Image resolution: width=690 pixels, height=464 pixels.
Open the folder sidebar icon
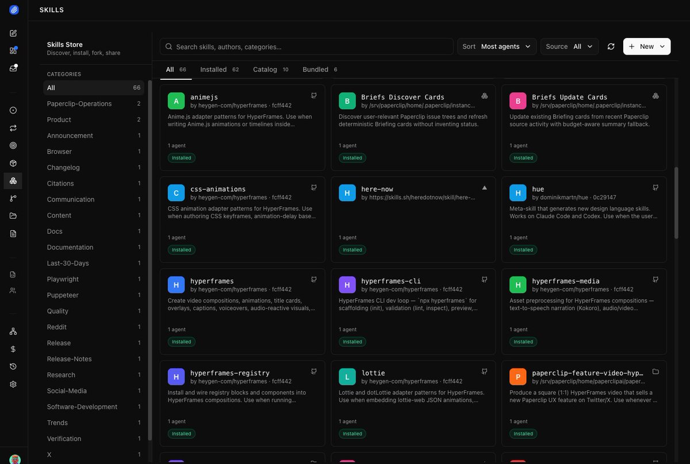point(13,216)
